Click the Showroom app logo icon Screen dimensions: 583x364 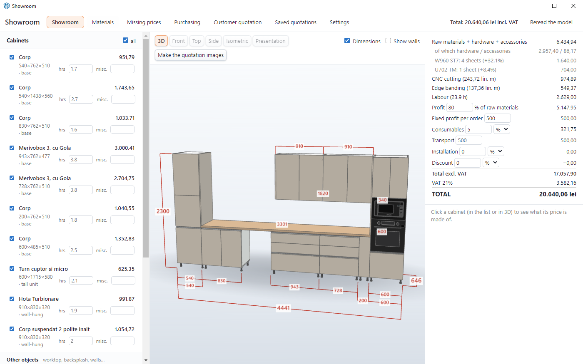point(6,6)
